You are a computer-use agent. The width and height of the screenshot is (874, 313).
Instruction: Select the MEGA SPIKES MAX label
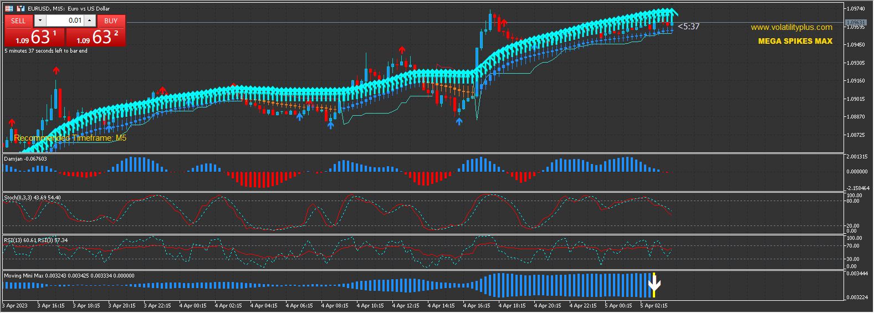[795, 41]
